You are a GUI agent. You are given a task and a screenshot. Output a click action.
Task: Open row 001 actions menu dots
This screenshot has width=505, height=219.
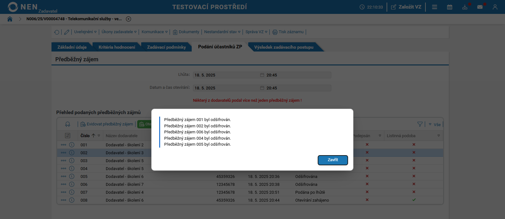tap(63, 145)
